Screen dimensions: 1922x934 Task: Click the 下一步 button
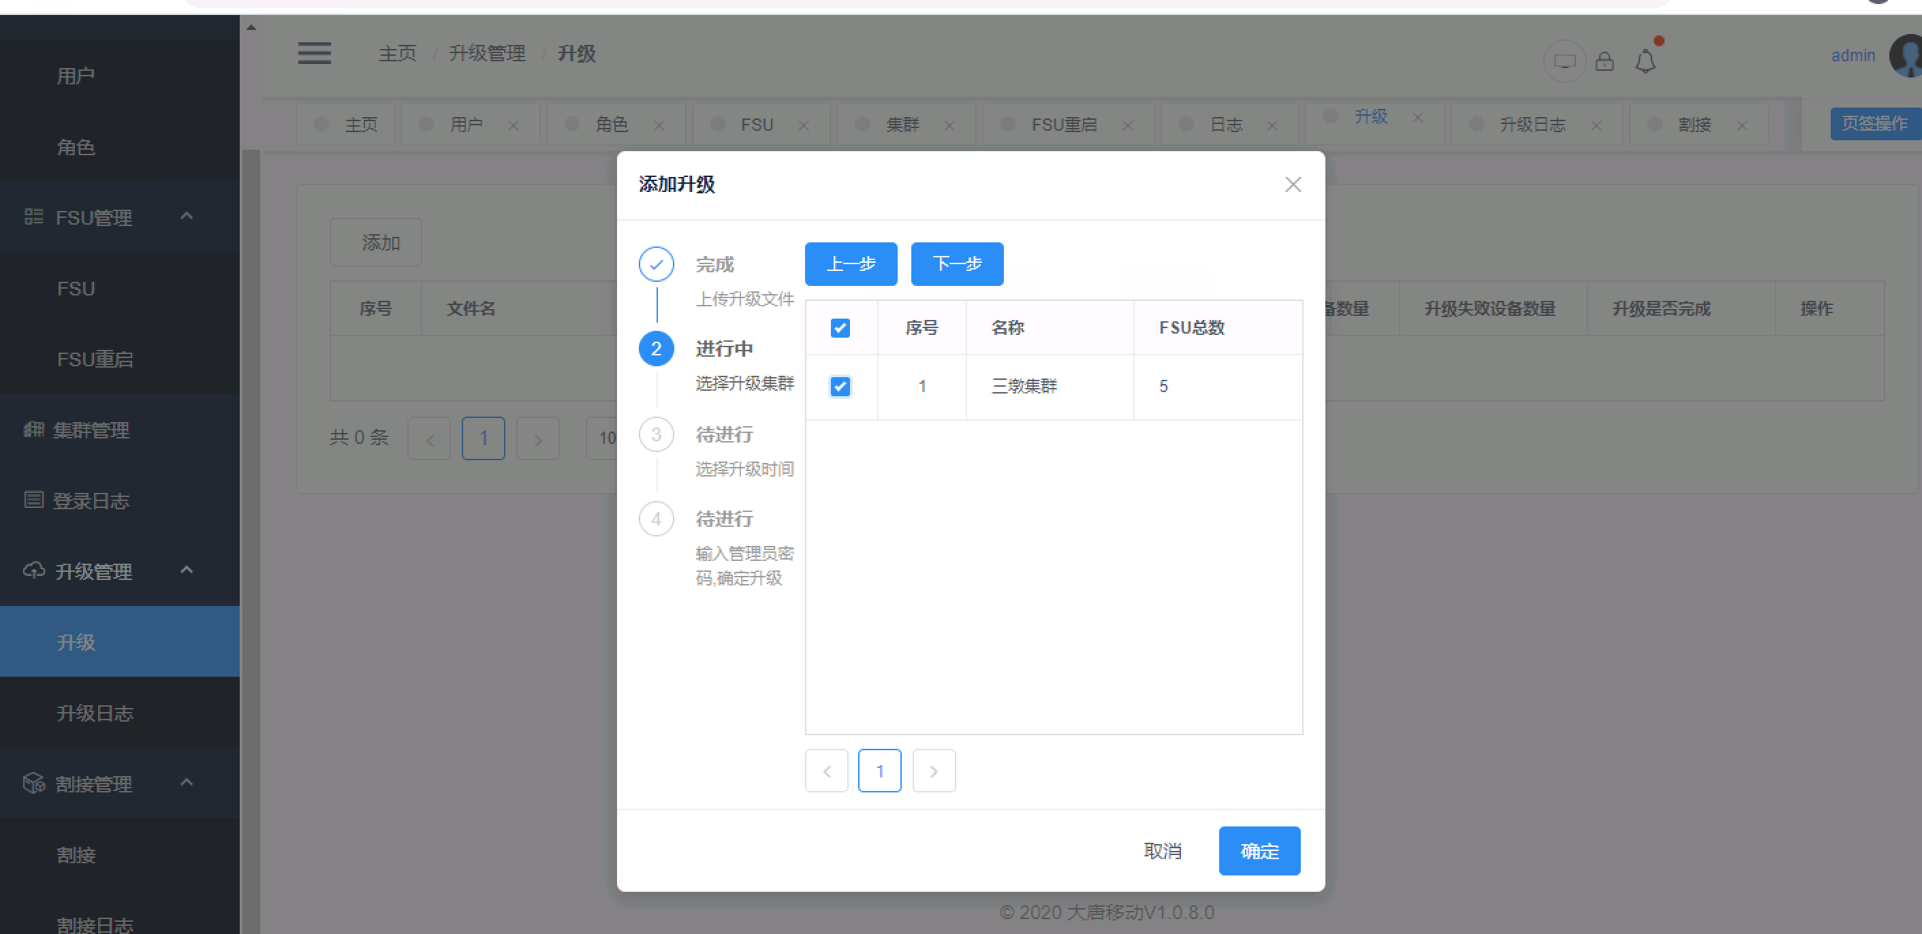click(958, 264)
